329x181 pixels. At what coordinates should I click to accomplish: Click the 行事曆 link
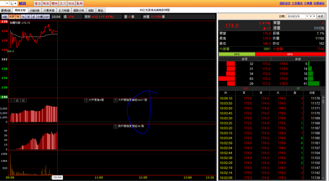coord(308,3)
